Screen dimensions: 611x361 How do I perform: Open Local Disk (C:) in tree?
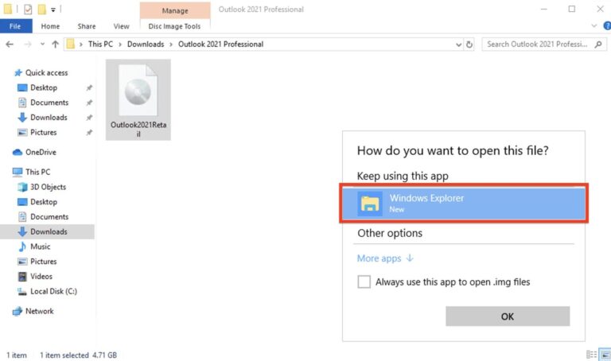53,291
